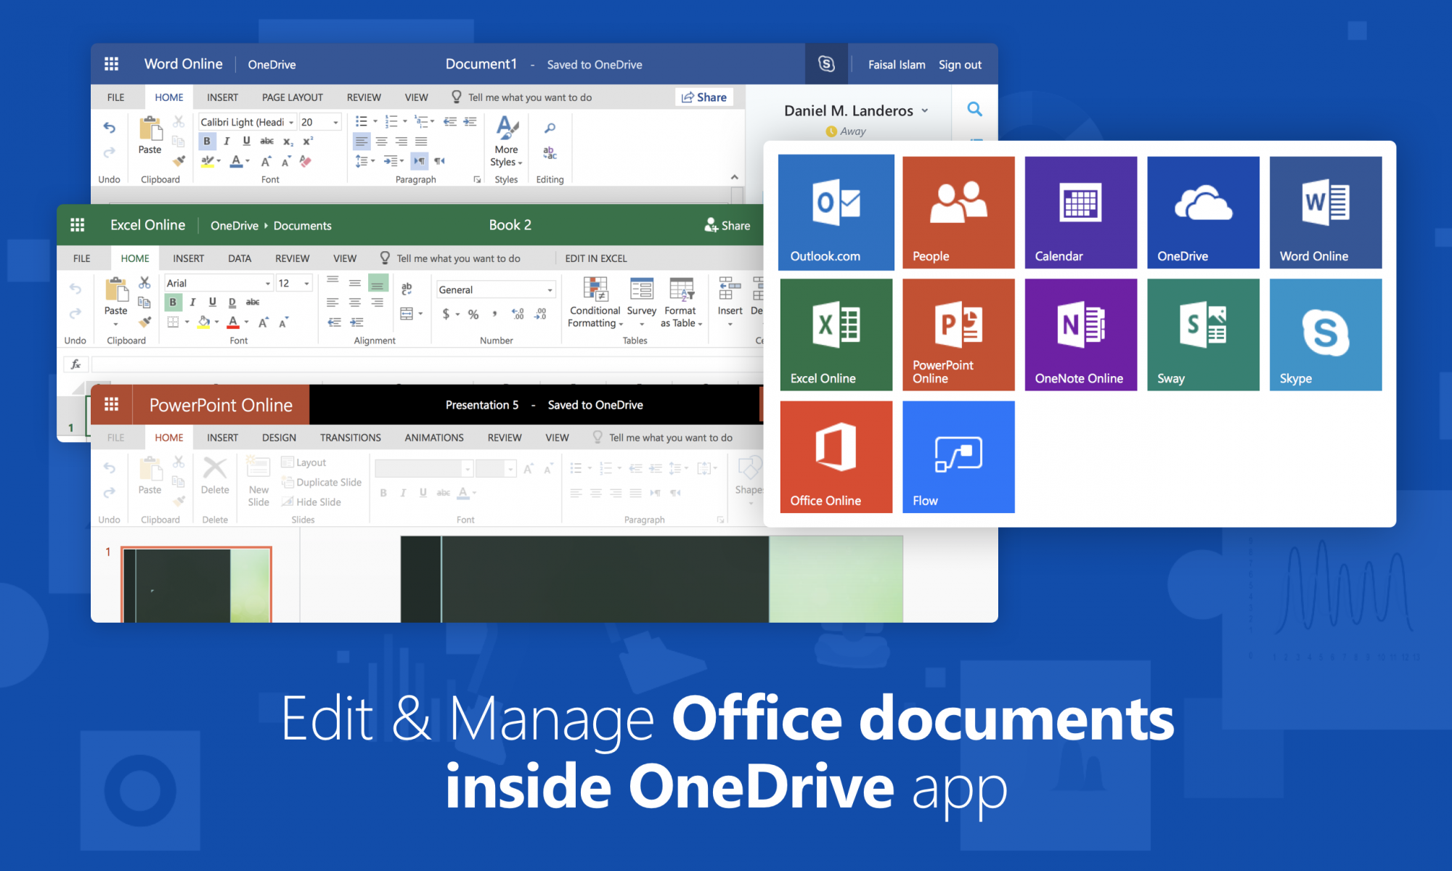The image size is (1452, 871).
Task: Click Sign out link
Action: click(x=960, y=65)
